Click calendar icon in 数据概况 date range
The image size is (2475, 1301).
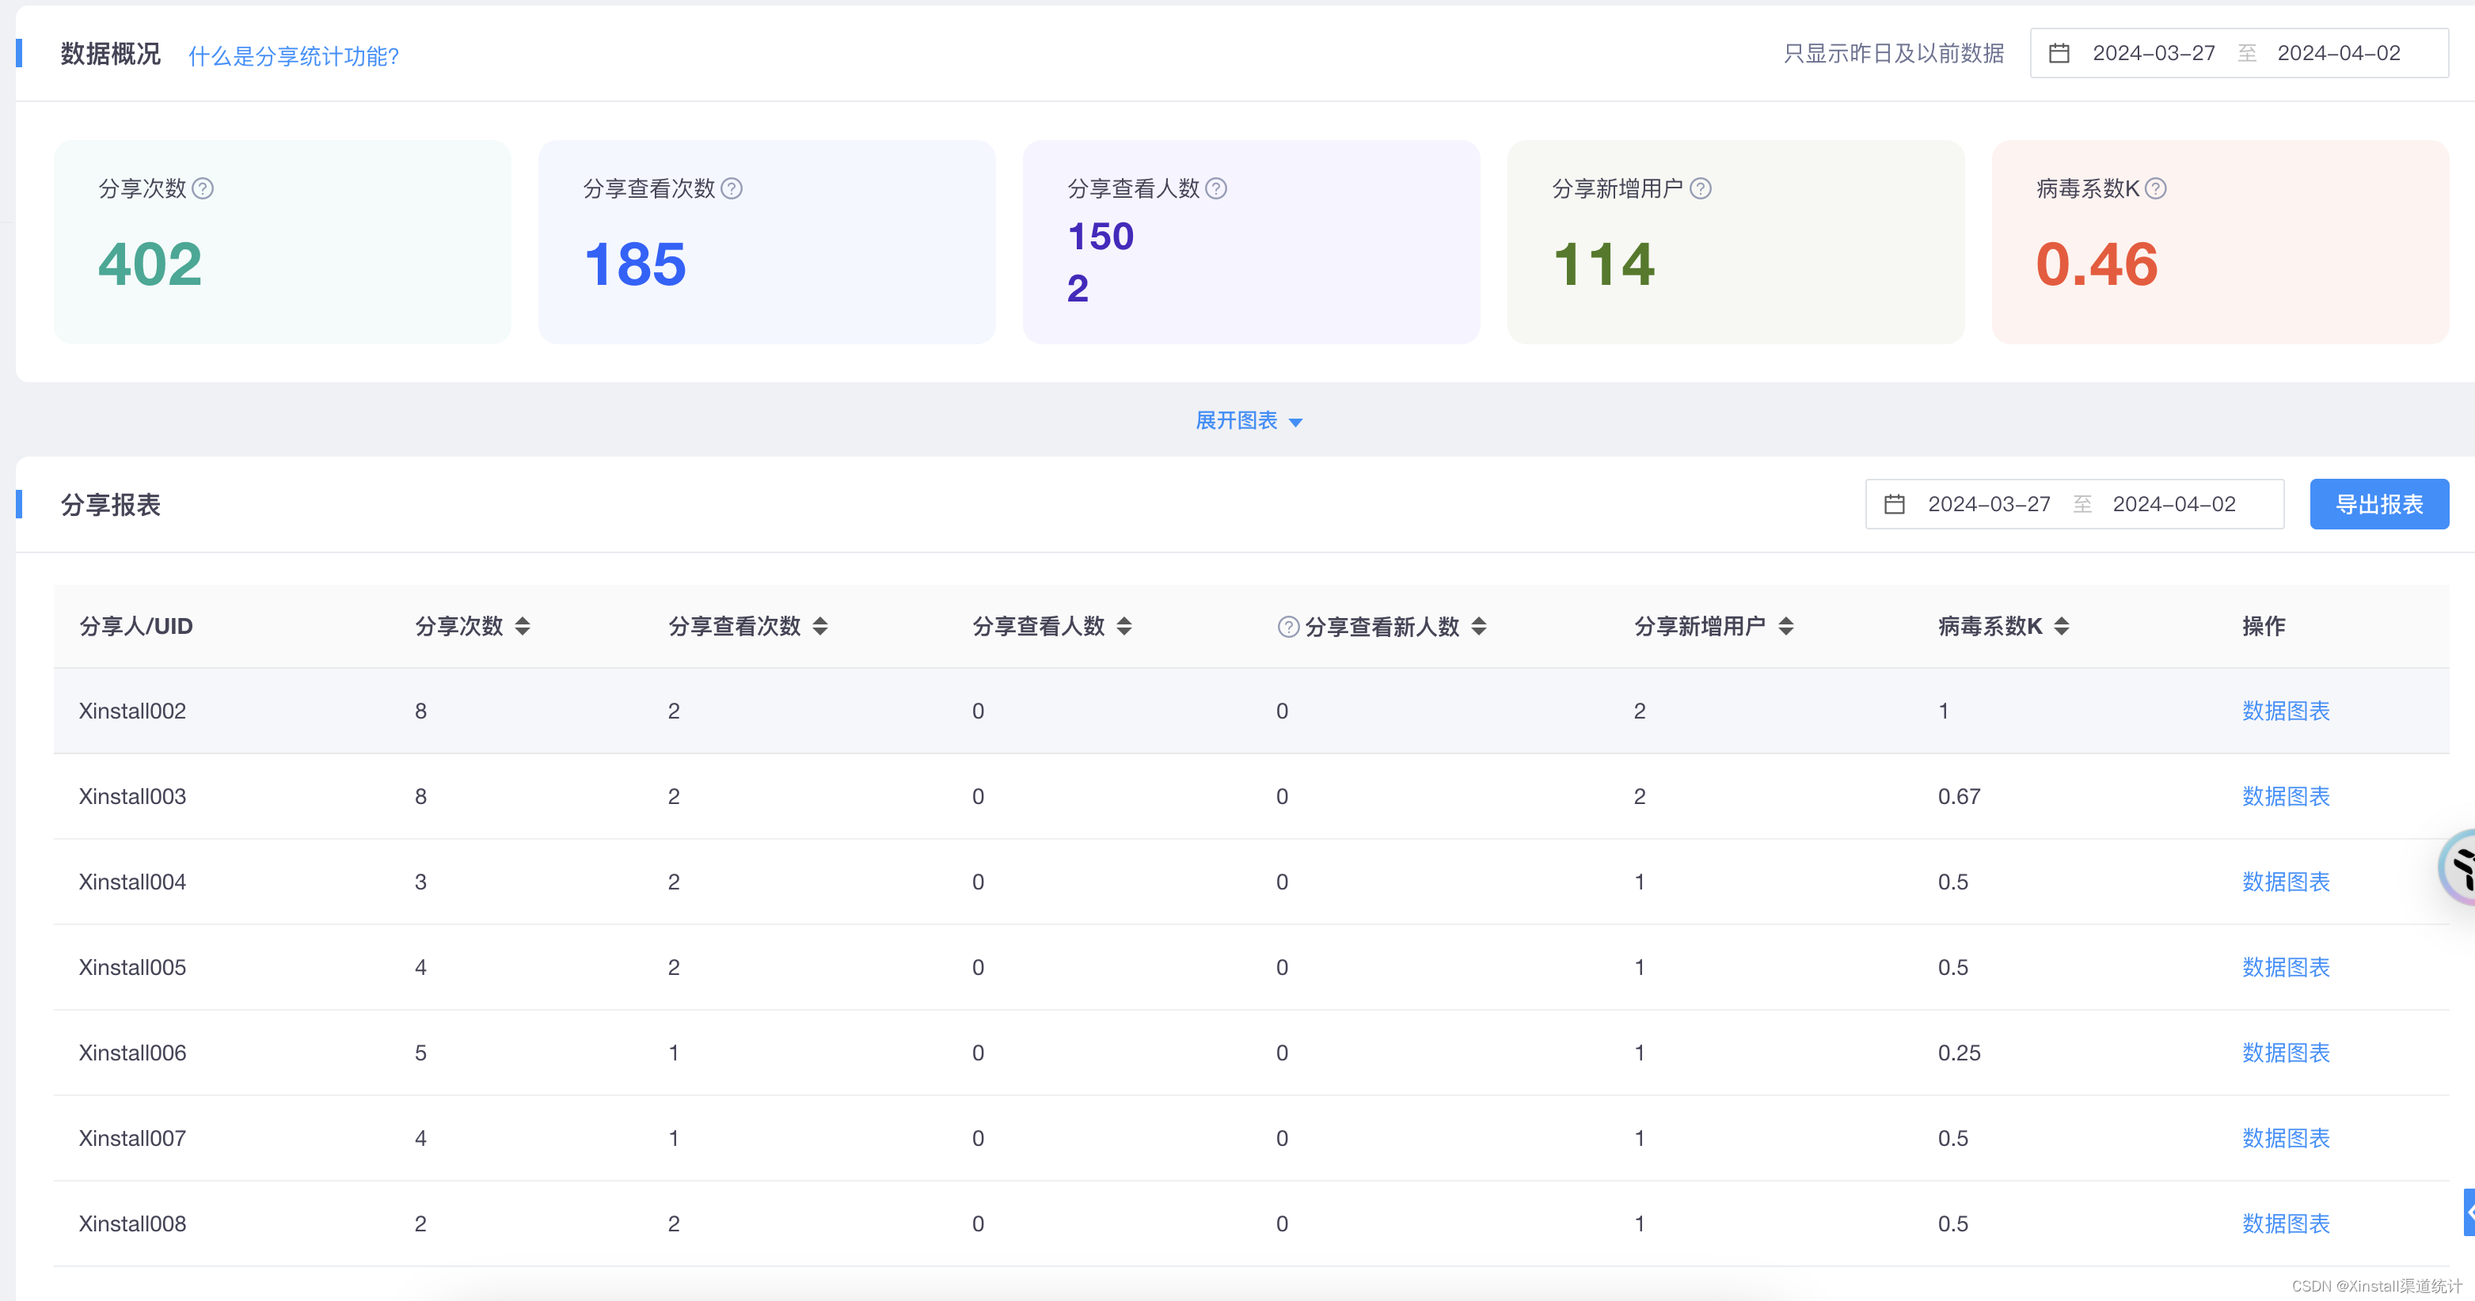click(x=2059, y=53)
